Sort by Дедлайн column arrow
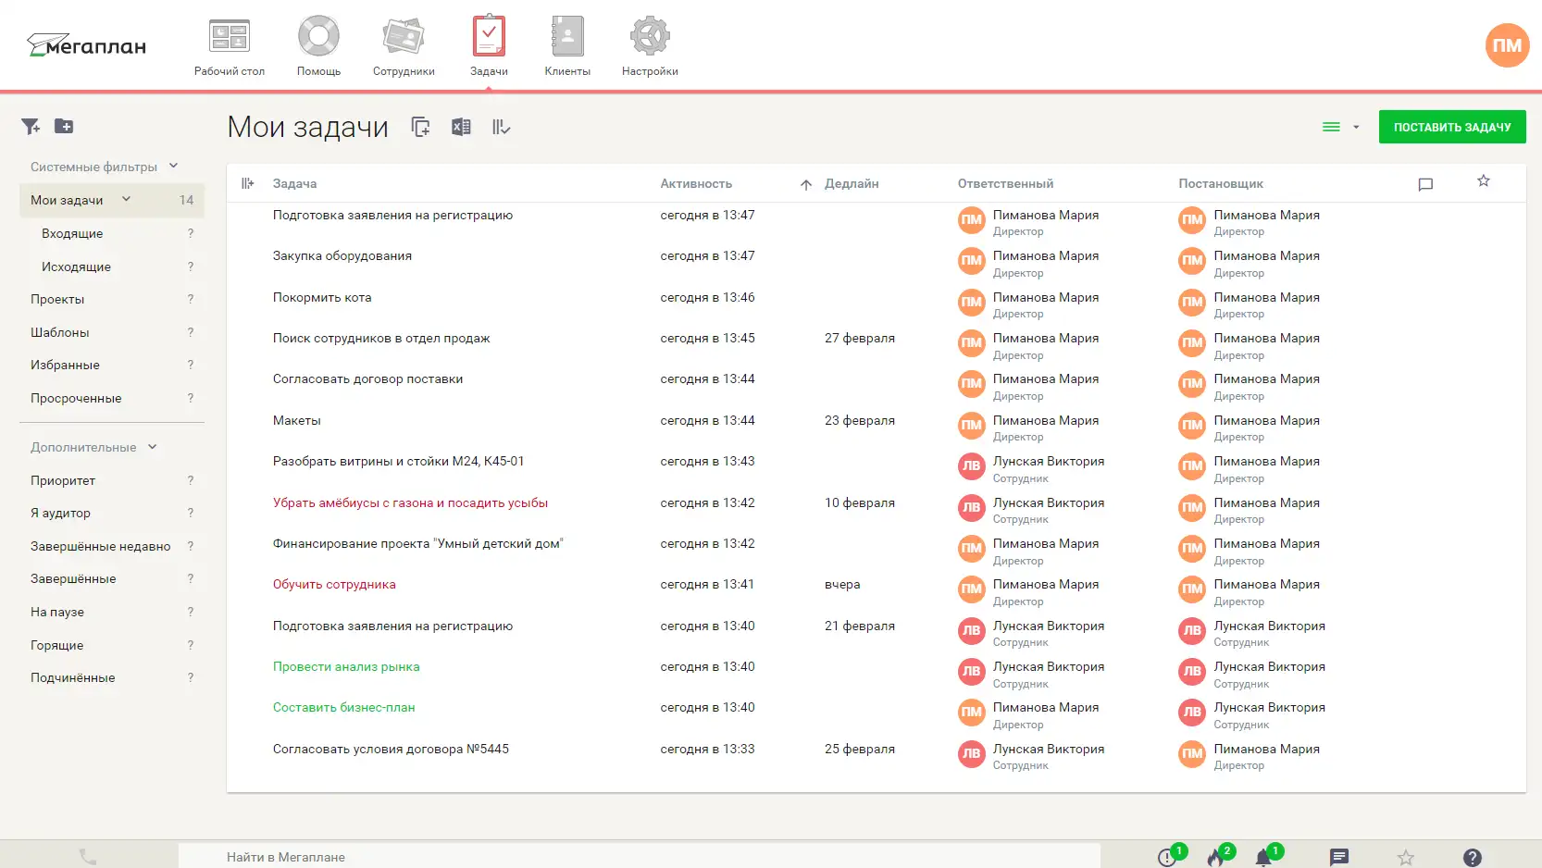The width and height of the screenshot is (1542, 868). point(806,184)
